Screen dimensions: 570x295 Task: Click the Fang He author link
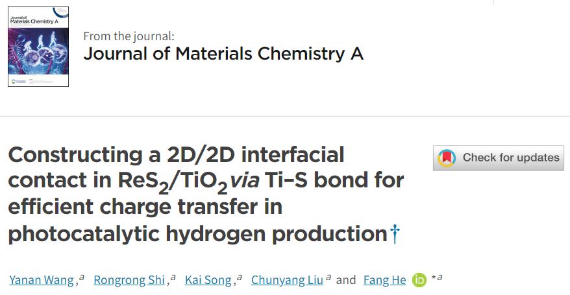tap(384, 280)
